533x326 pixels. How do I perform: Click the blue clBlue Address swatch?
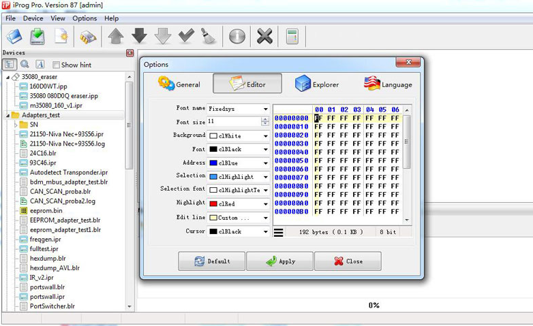point(213,163)
